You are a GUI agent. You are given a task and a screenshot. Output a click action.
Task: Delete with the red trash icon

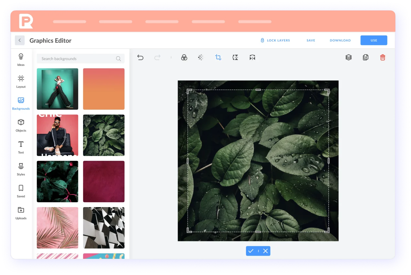383,57
